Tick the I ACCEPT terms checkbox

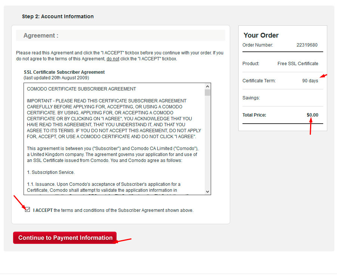click(27, 210)
